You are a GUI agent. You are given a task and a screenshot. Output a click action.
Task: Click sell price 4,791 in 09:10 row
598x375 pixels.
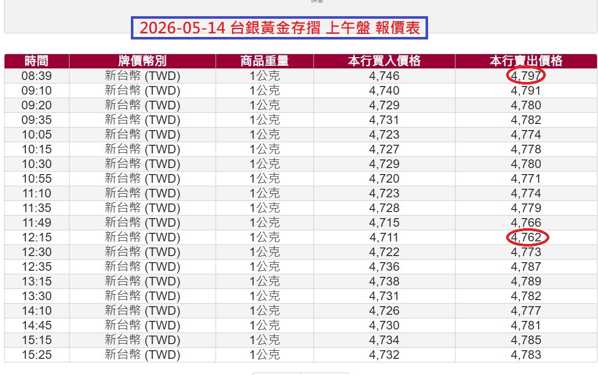(x=526, y=91)
